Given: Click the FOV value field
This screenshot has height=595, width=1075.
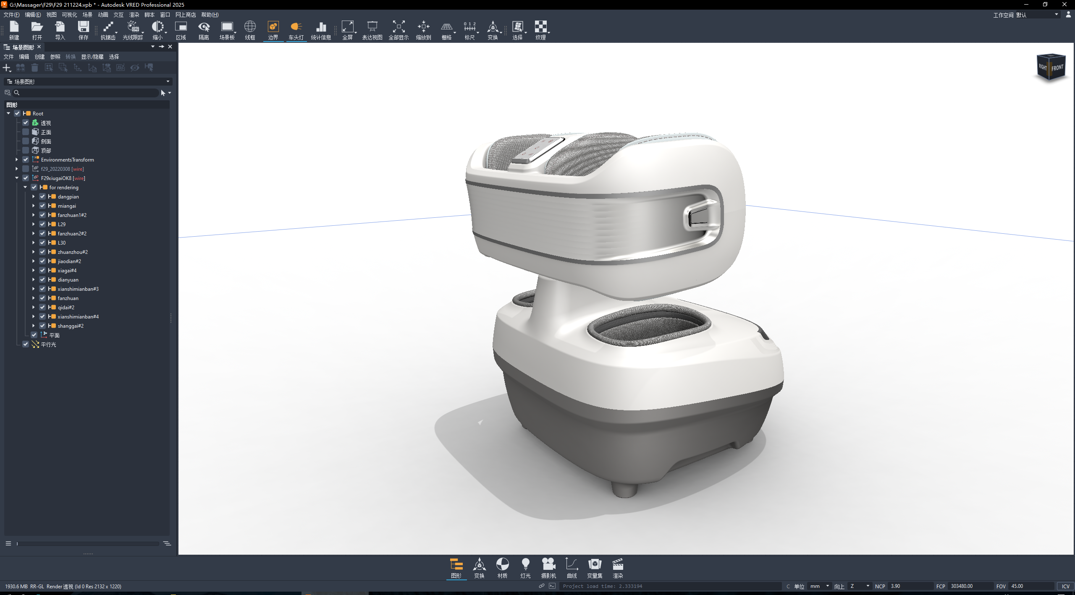Looking at the screenshot, I should (x=1031, y=586).
